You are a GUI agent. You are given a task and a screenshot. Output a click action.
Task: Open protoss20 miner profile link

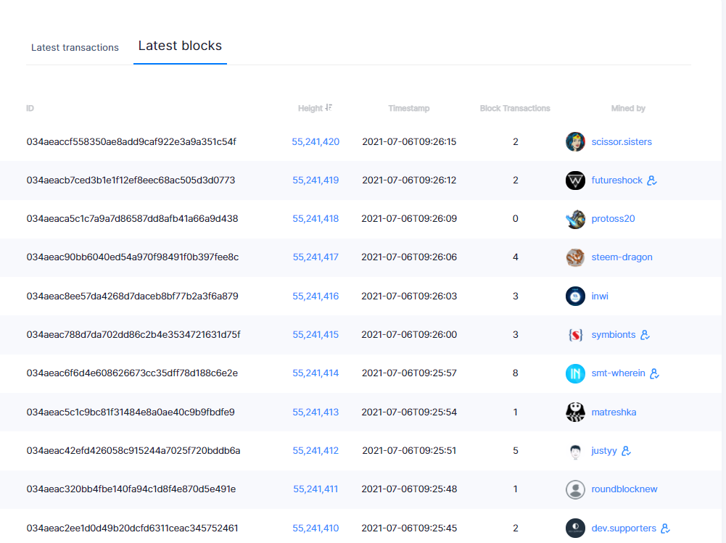point(613,218)
